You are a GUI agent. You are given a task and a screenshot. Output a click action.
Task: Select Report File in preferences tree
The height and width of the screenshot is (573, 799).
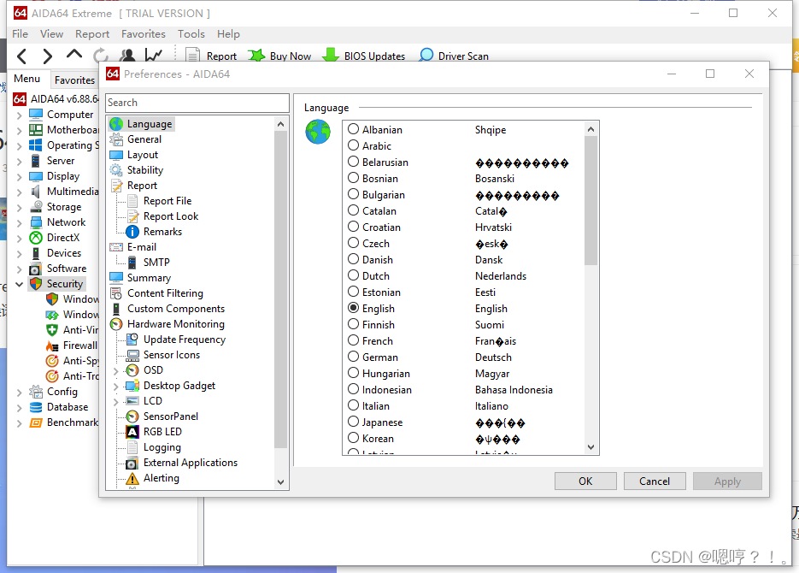pyautogui.click(x=167, y=201)
